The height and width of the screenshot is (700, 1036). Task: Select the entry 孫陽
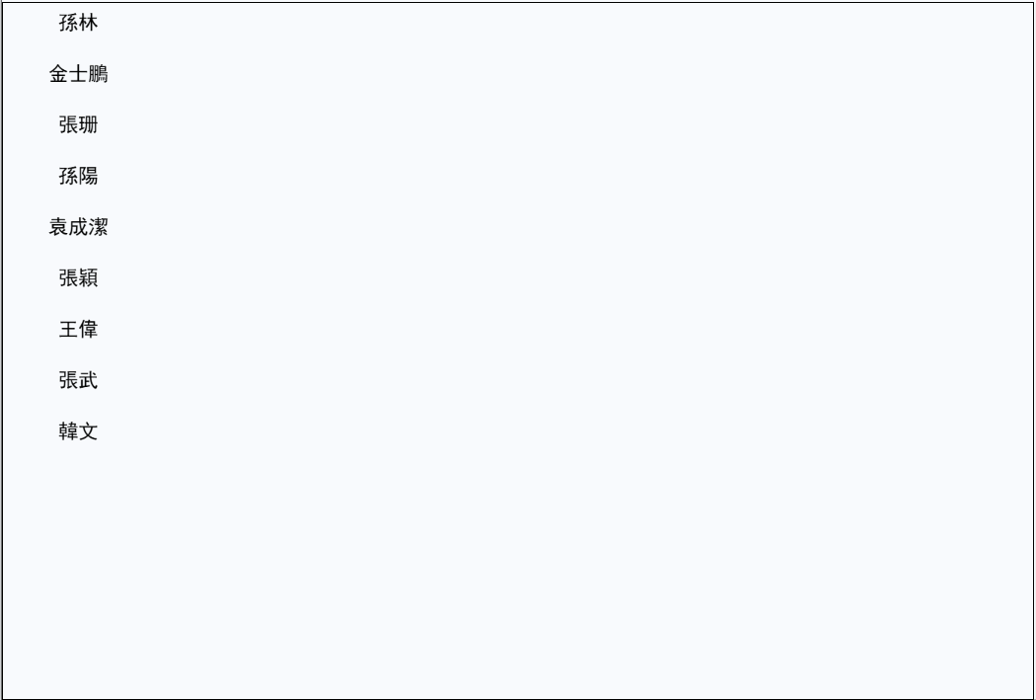78,176
